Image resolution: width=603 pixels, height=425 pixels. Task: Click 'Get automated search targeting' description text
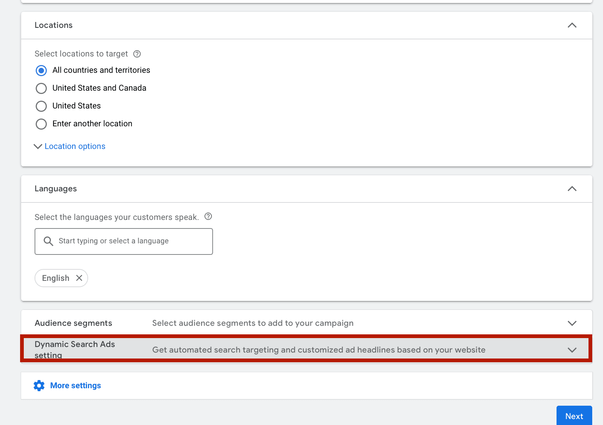(319, 350)
